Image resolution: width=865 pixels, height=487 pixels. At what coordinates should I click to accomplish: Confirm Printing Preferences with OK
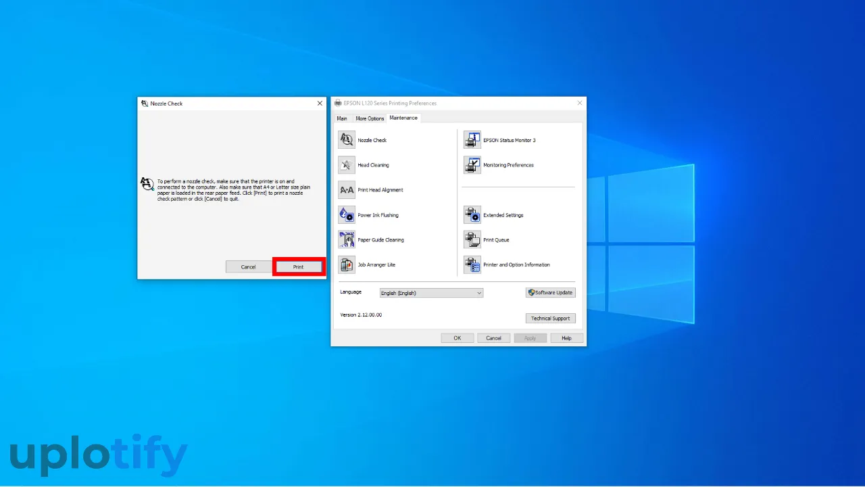(458, 338)
